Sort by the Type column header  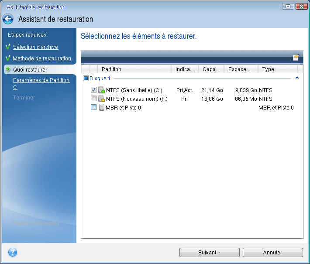(269, 69)
